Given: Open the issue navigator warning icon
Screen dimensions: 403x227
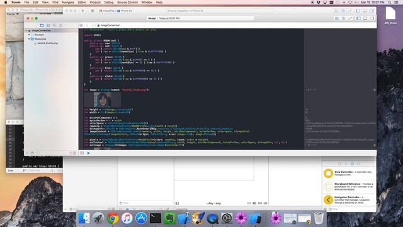Looking at the screenshot, I should pos(61,25).
